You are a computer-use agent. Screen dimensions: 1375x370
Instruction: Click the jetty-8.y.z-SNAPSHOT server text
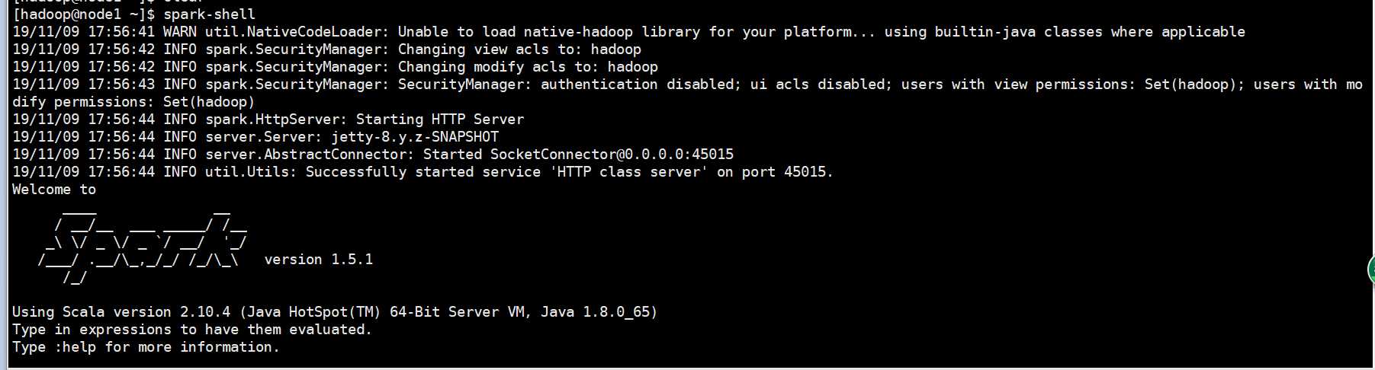click(x=415, y=137)
